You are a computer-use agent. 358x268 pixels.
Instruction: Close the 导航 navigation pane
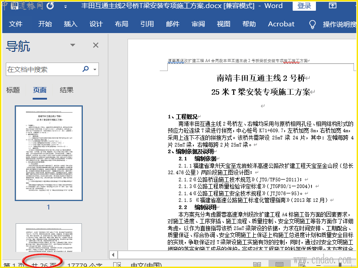click(96, 45)
